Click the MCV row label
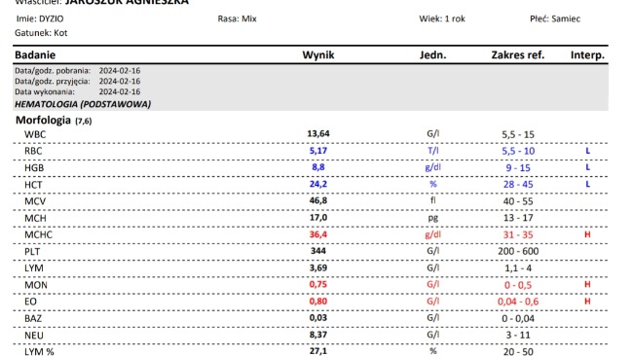The width and height of the screenshot is (633, 356). [35, 201]
